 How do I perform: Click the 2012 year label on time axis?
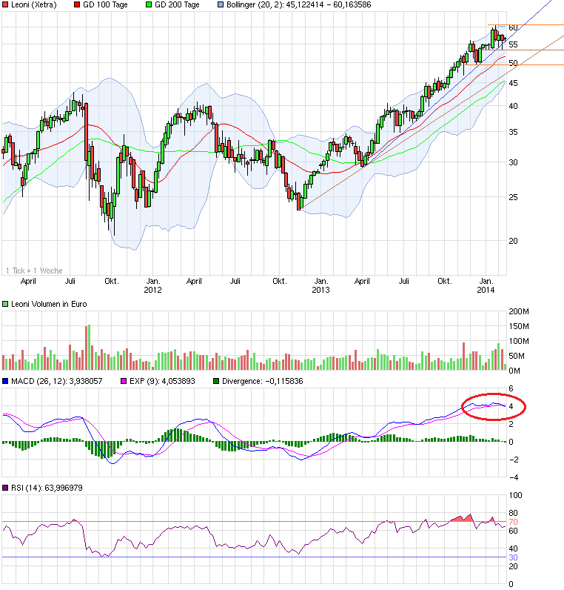pyautogui.click(x=152, y=290)
